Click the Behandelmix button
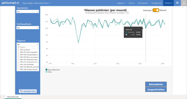Viewport: 187px width, 99px height. click(x=156, y=84)
